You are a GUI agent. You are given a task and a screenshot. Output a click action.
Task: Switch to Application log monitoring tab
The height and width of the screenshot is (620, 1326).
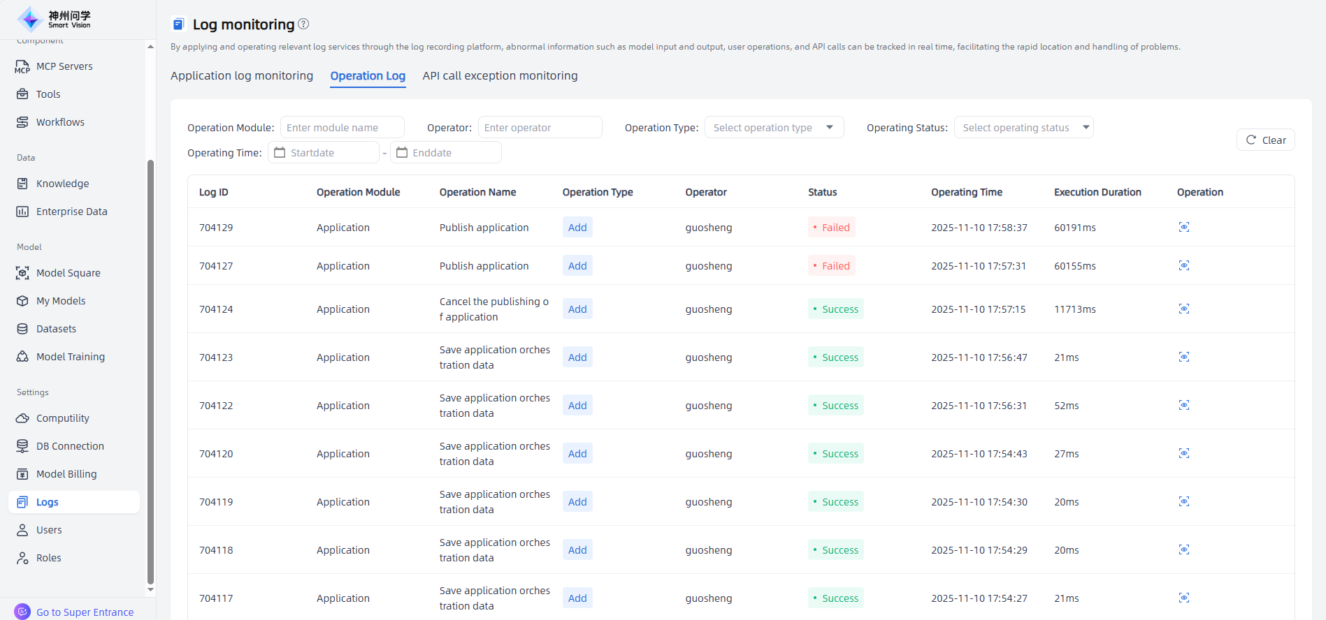[242, 75]
